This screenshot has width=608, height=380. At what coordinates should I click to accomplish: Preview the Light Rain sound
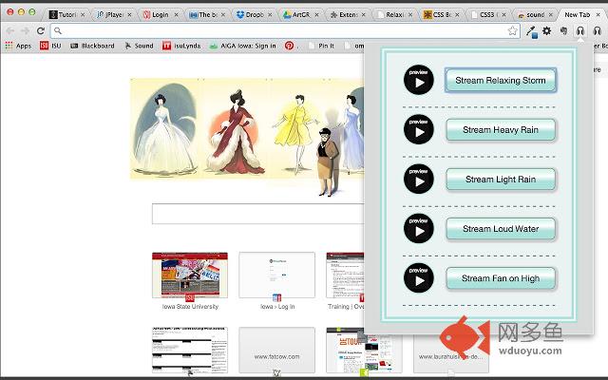click(419, 180)
